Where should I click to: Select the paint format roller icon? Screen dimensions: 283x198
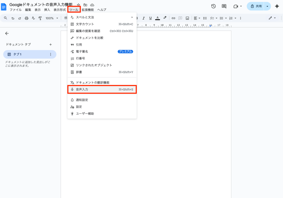[x=40, y=18]
